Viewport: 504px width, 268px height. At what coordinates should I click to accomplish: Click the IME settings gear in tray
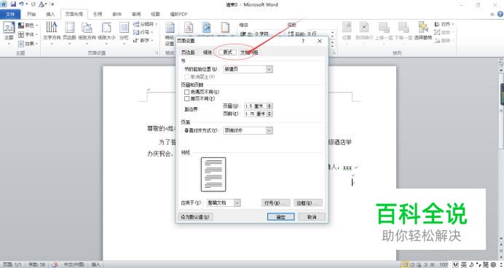pos(493,264)
